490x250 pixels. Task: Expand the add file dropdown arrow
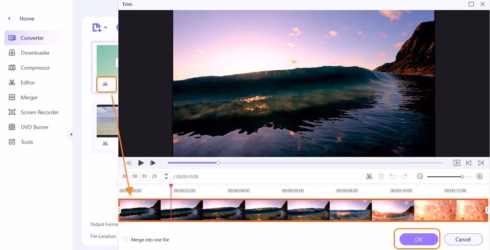coord(105,28)
